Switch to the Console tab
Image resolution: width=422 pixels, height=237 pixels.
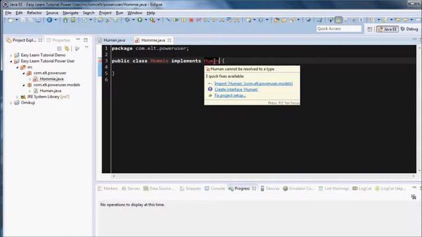coord(215,189)
